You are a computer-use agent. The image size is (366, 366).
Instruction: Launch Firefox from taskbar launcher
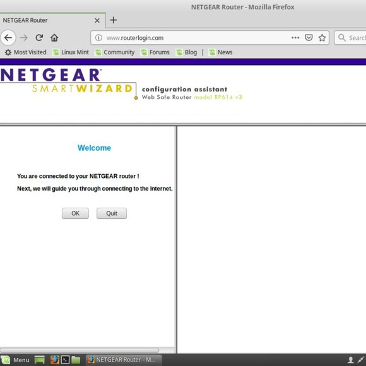coord(55,360)
